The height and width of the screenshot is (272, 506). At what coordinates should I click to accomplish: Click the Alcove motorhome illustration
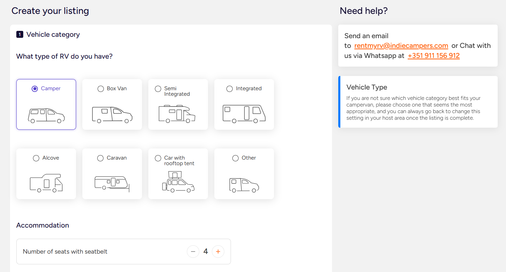point(46,183)
